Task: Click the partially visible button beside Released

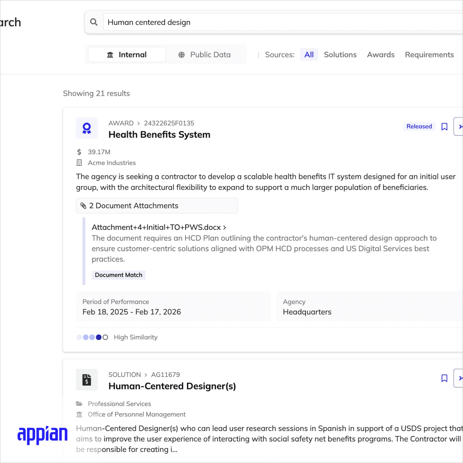Action: pos(459,127)
